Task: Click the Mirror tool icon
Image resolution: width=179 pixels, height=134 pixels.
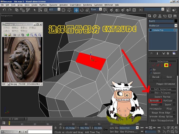Action: point(168,10)
